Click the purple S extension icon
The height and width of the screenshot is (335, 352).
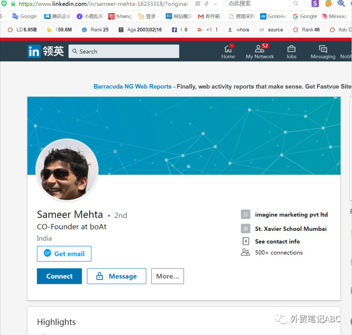(315, 3)
